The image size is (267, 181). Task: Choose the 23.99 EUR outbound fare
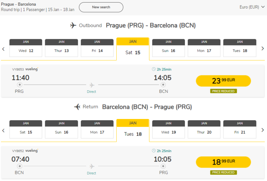[x=223, y=81]
